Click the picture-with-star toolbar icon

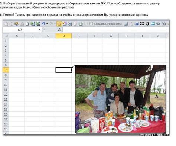coord(65,24)
